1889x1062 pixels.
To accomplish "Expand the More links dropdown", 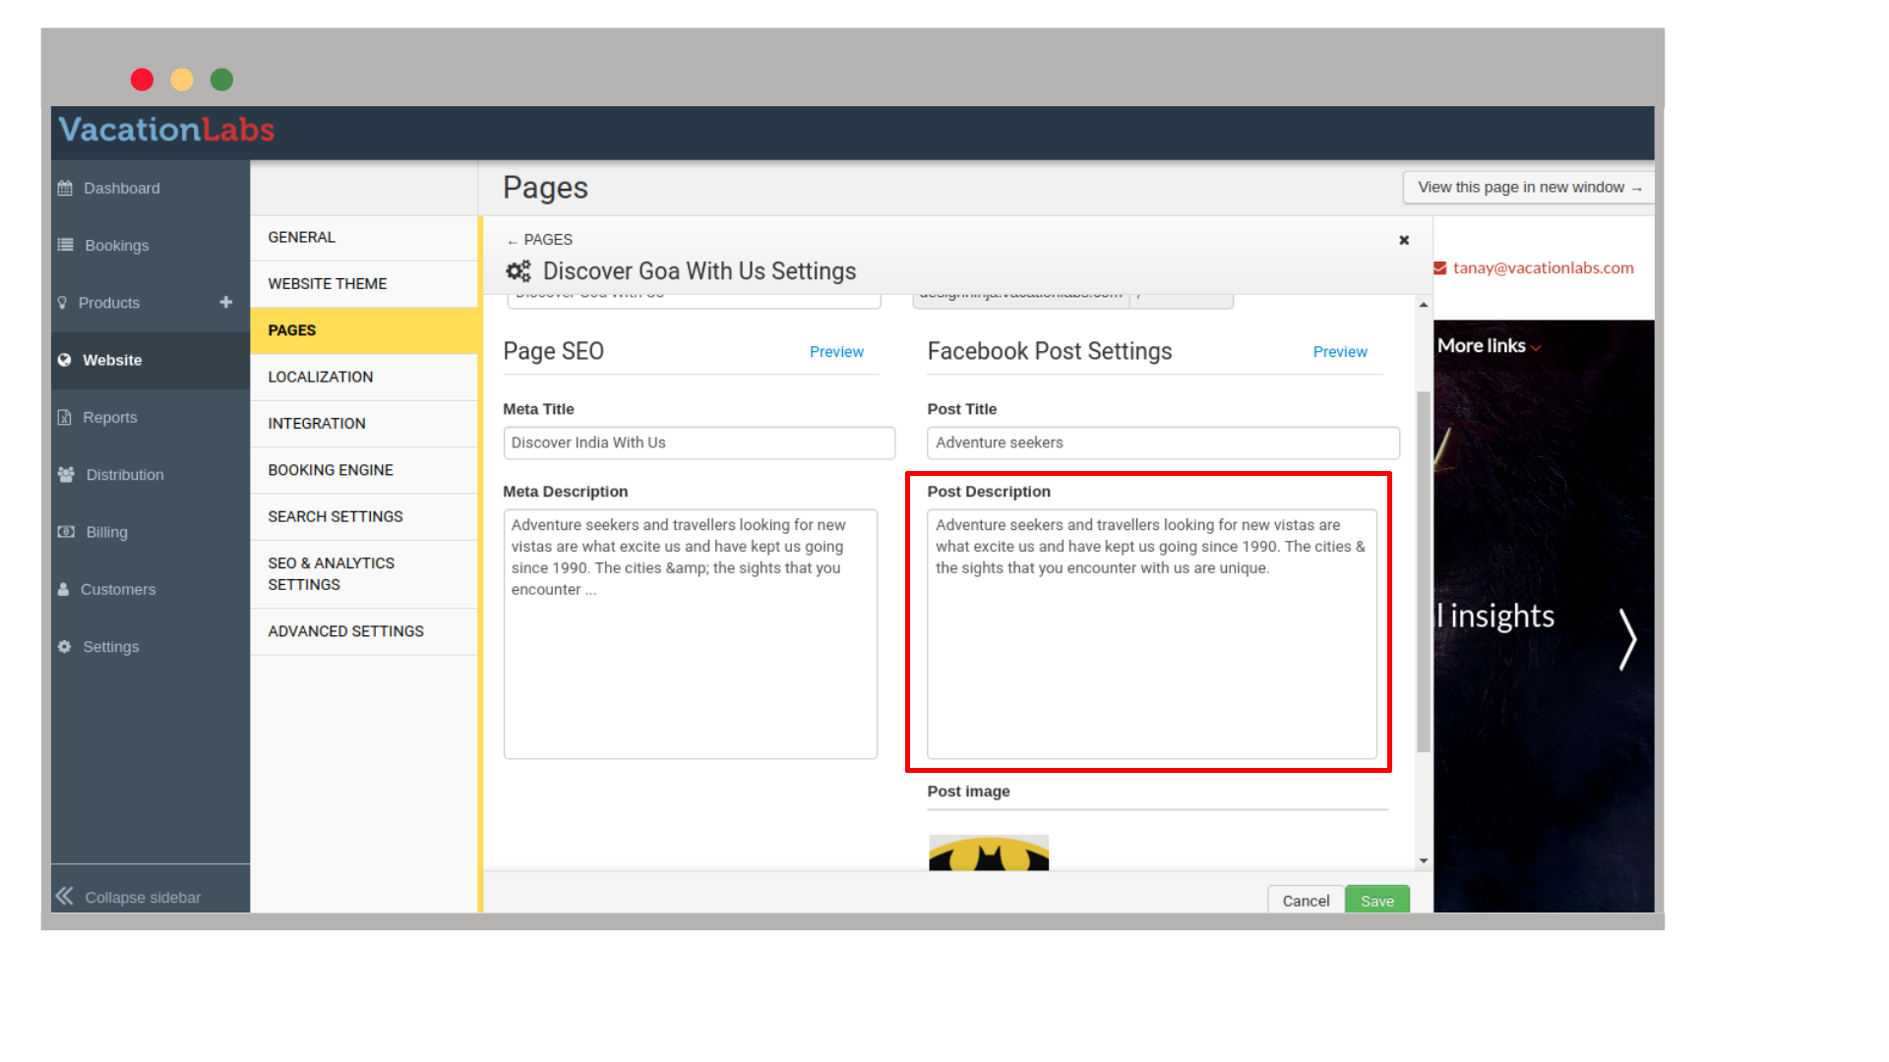I will pos(1489,346).
